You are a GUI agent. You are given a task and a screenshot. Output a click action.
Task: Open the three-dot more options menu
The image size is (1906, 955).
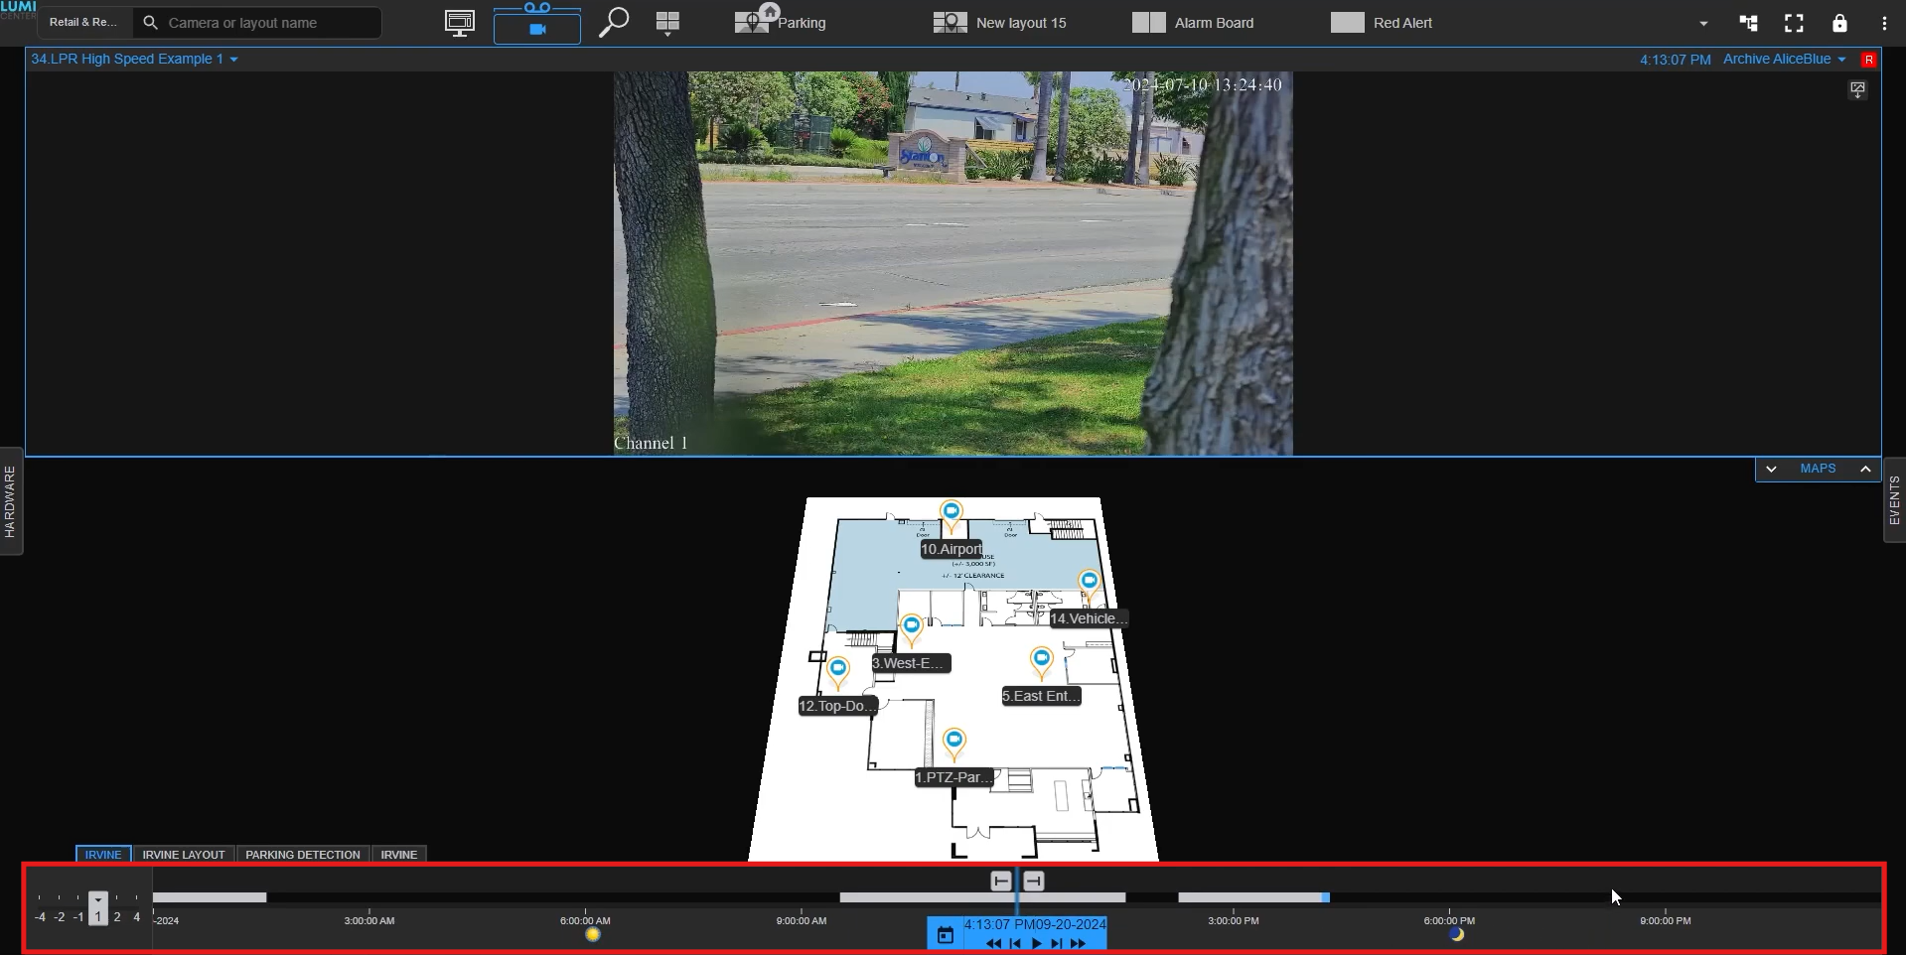point(1884,23)
